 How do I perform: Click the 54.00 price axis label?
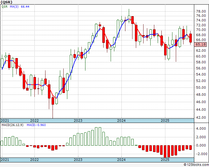point(201,74)
